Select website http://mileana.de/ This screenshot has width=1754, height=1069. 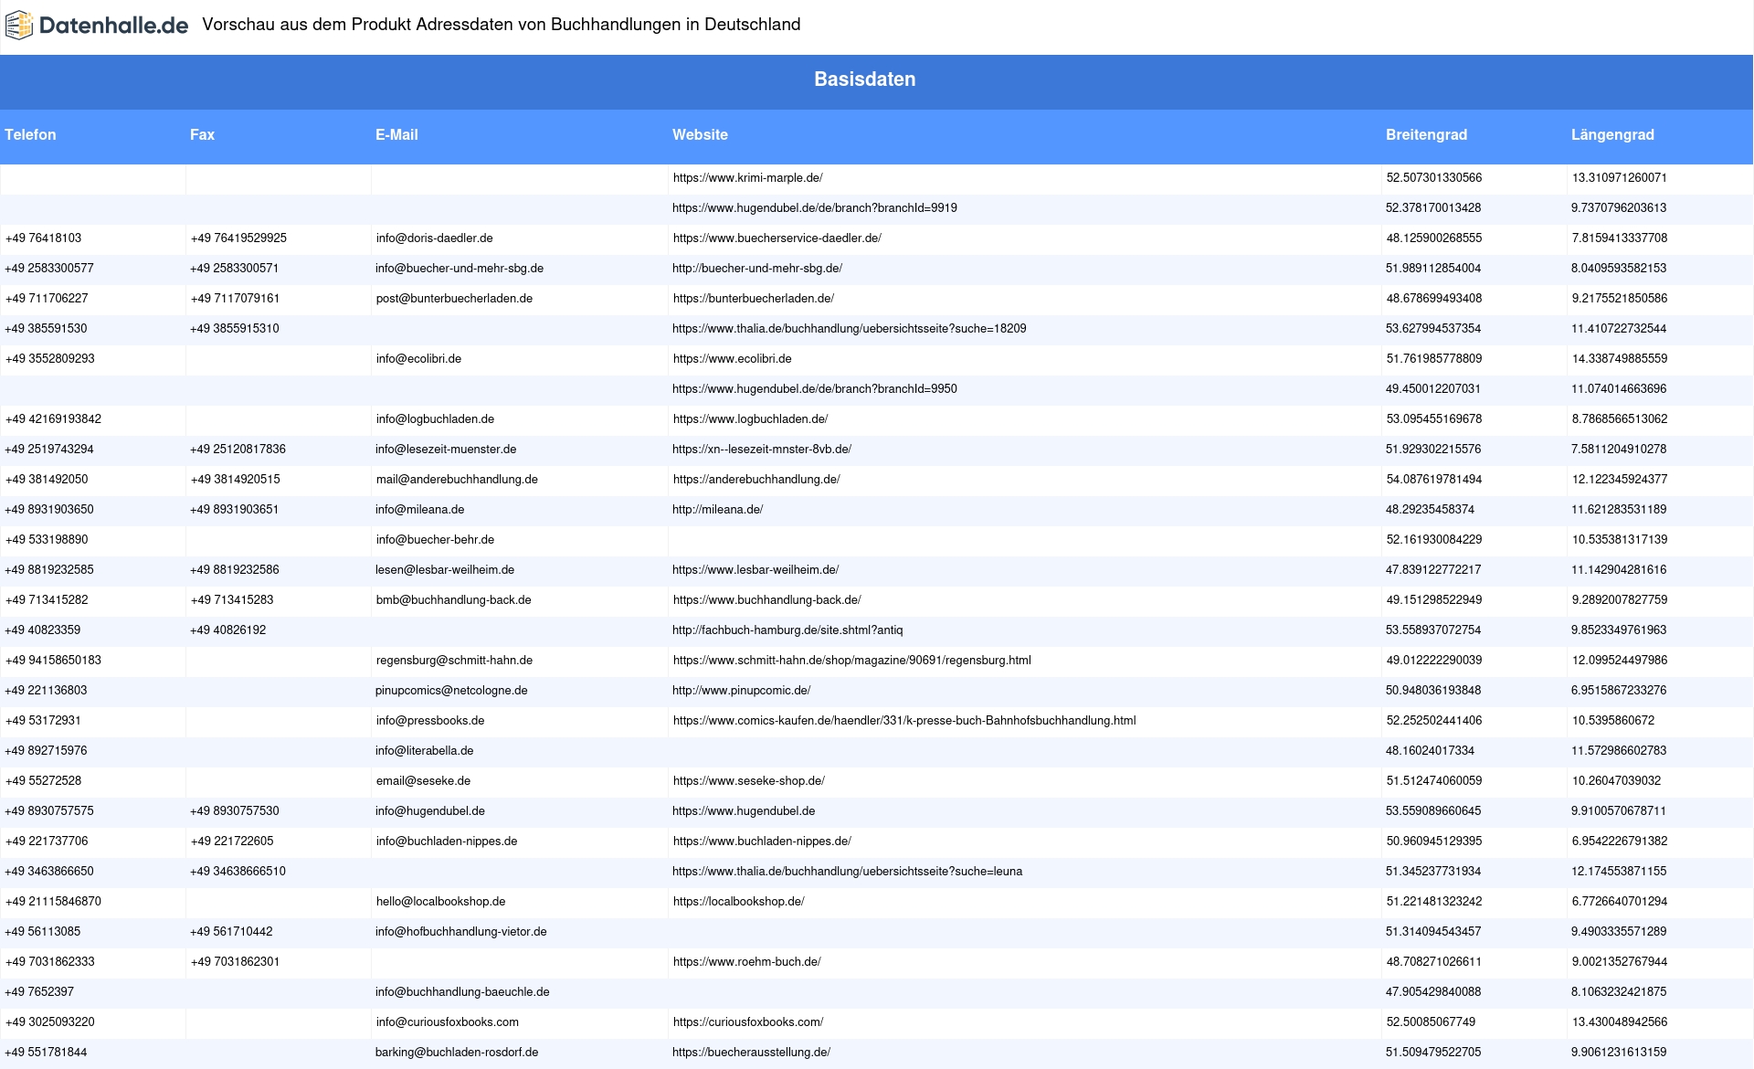tap(717, 510)
